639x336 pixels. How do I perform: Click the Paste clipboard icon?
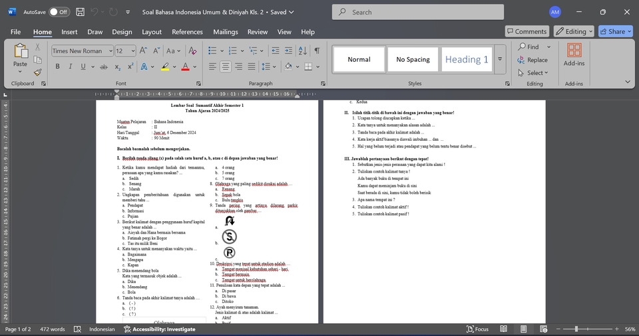(x=21, y=51)
